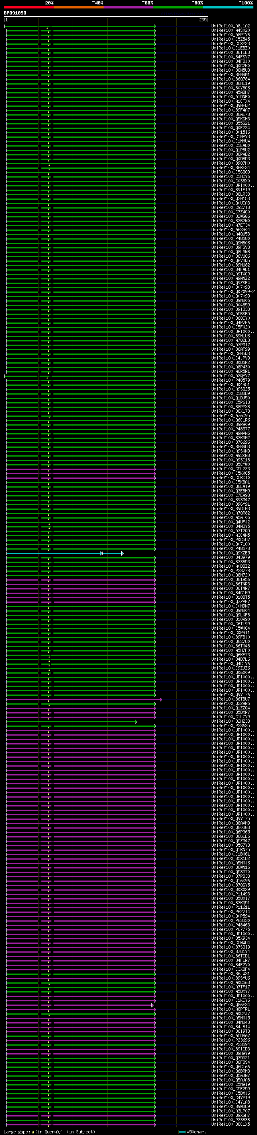Click the purple ~60% identity color segment

(129, 7)
